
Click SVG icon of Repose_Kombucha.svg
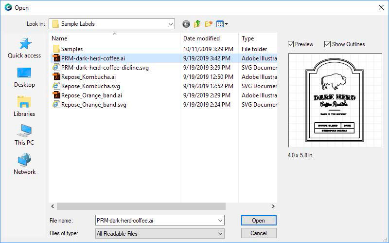pos(56,86)
